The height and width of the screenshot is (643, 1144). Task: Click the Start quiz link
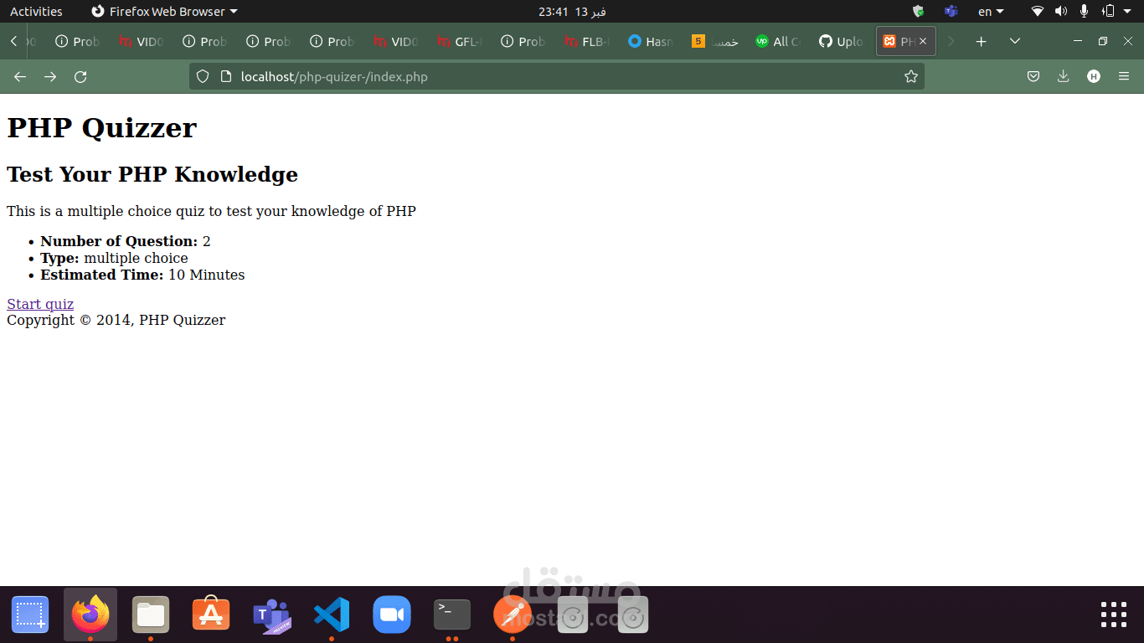pyautogui.click(x=40, y=304)
